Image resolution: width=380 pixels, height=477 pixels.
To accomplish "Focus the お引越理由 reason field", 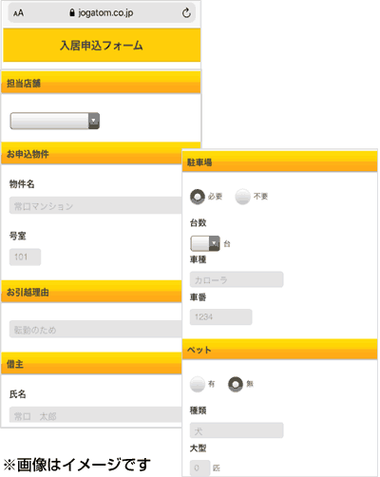I will point(96,329).
